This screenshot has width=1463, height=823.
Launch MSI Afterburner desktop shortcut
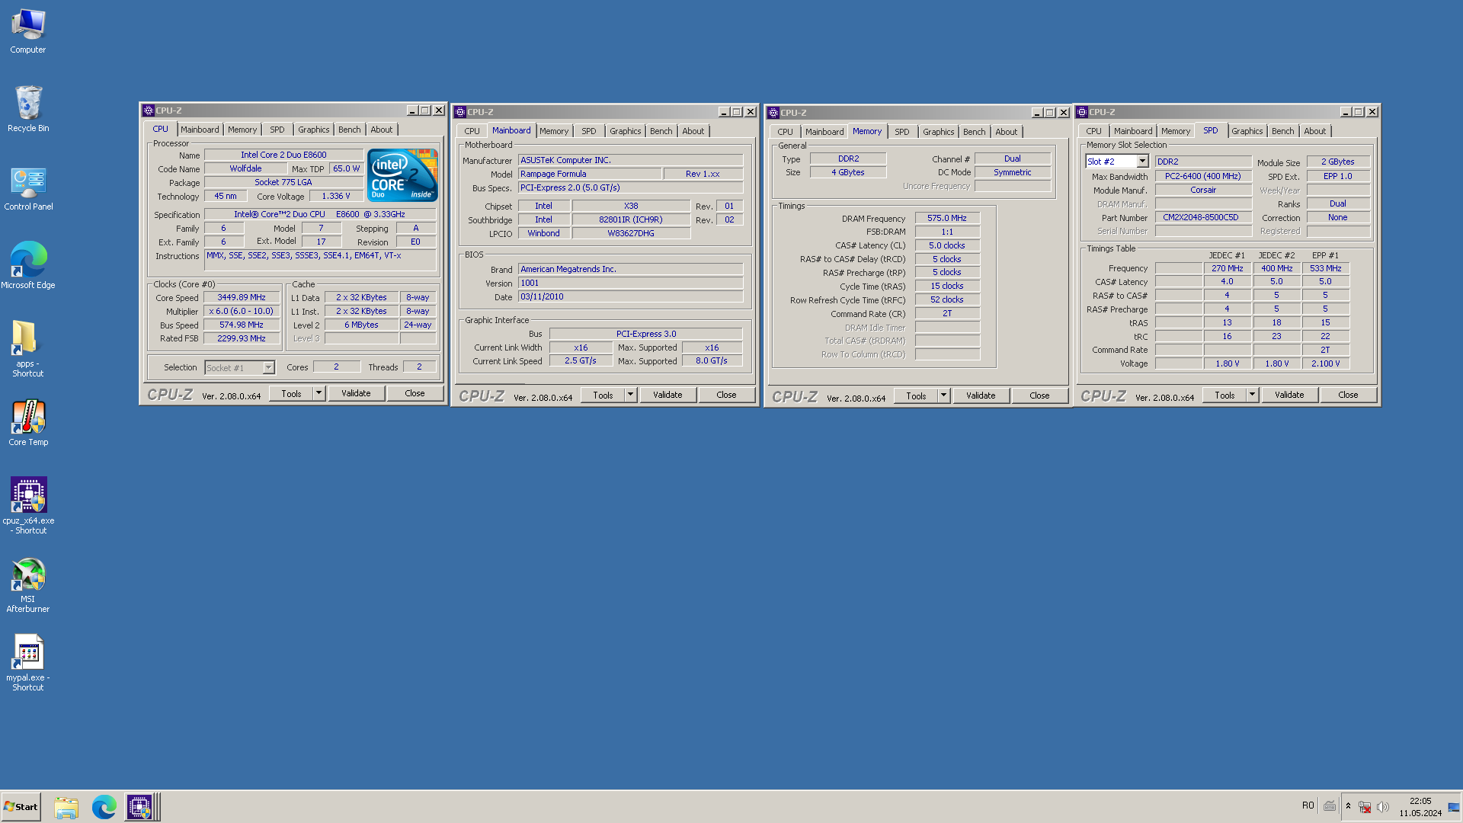pos(28,585)
